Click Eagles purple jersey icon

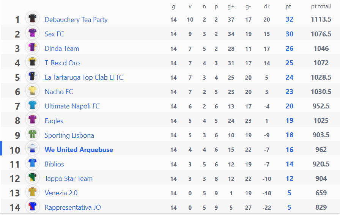tap(32, 119)
